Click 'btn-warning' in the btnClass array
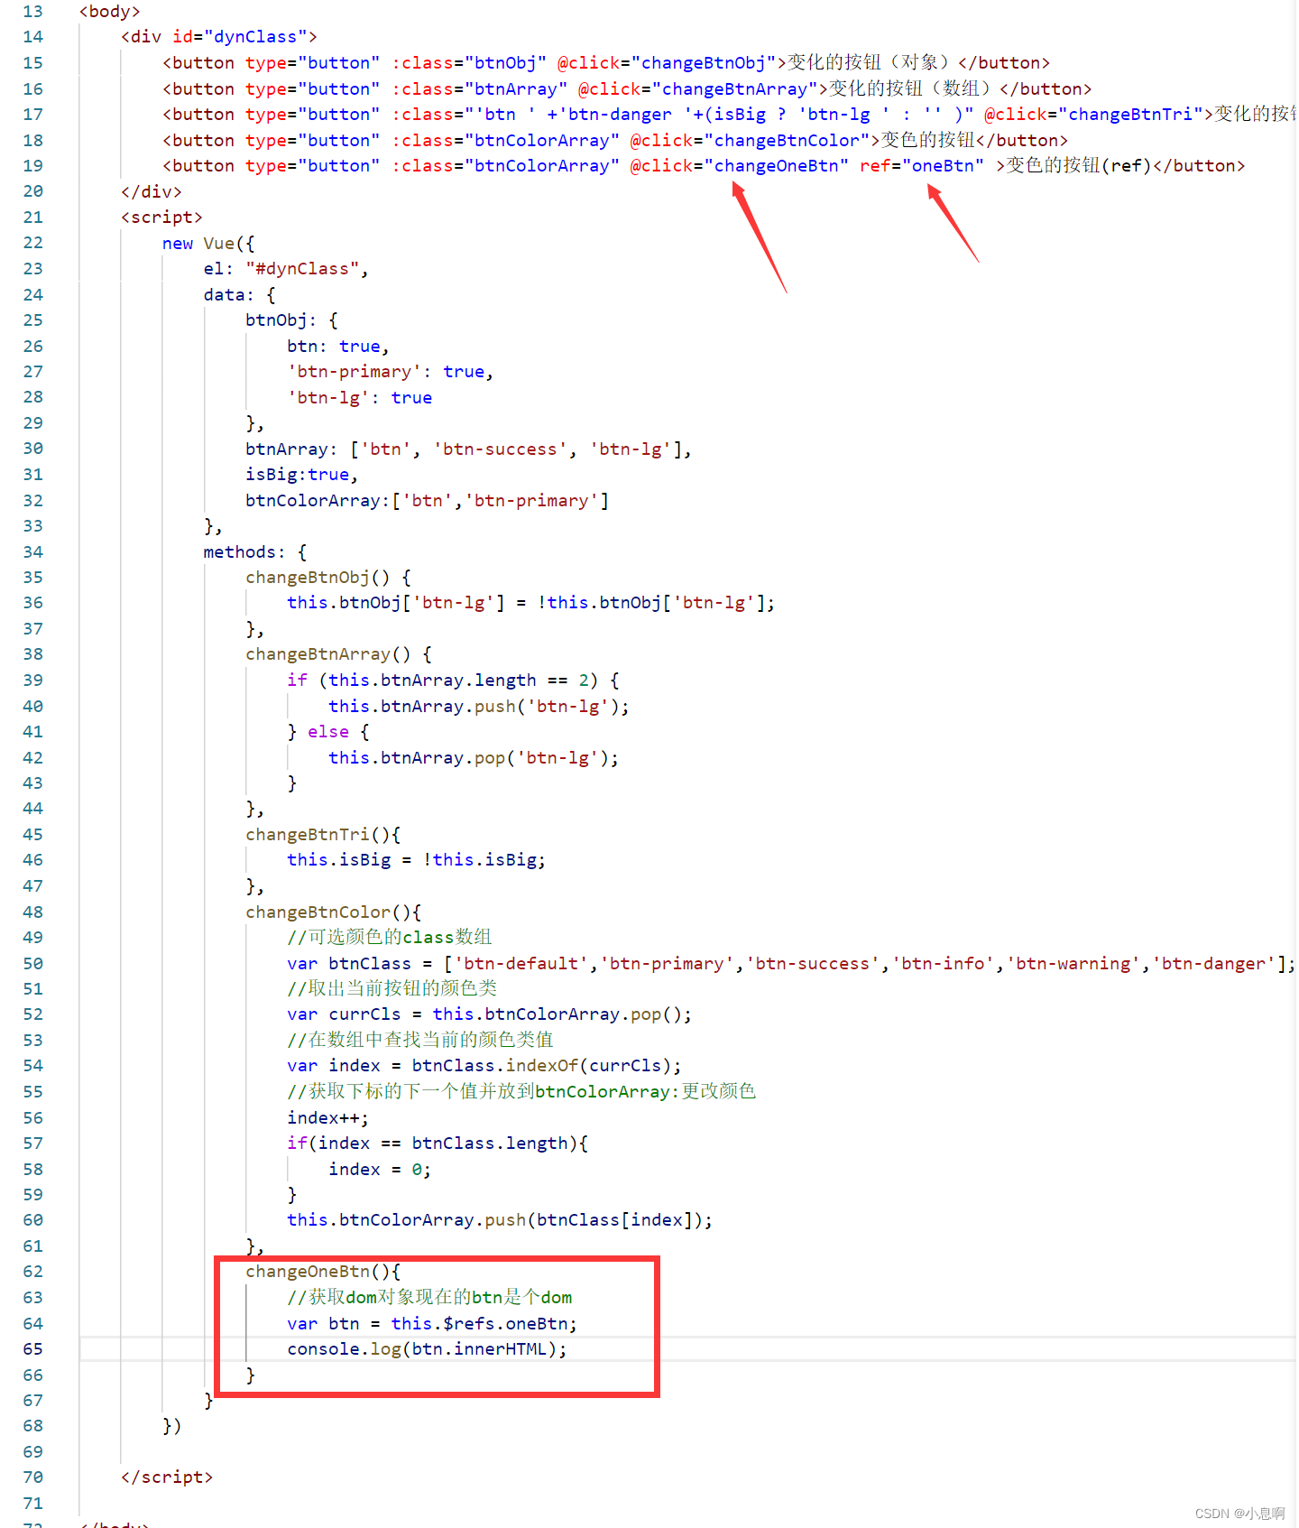This screenshot has width=1299, height=1528. (x=1073, y=964)
